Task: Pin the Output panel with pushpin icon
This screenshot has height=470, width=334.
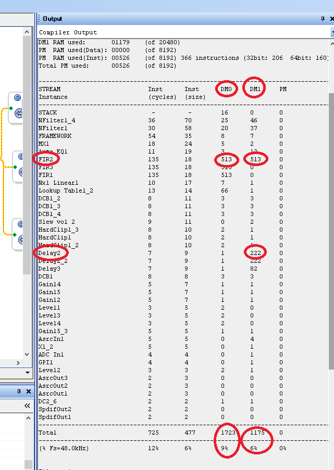Action: [x=323, y=19]
